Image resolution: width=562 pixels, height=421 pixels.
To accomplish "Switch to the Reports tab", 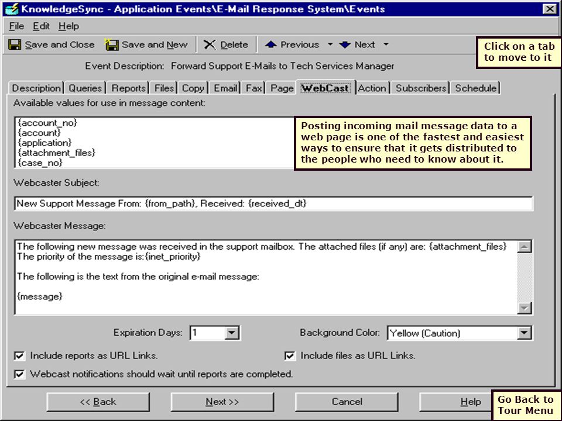I will 128,88.
